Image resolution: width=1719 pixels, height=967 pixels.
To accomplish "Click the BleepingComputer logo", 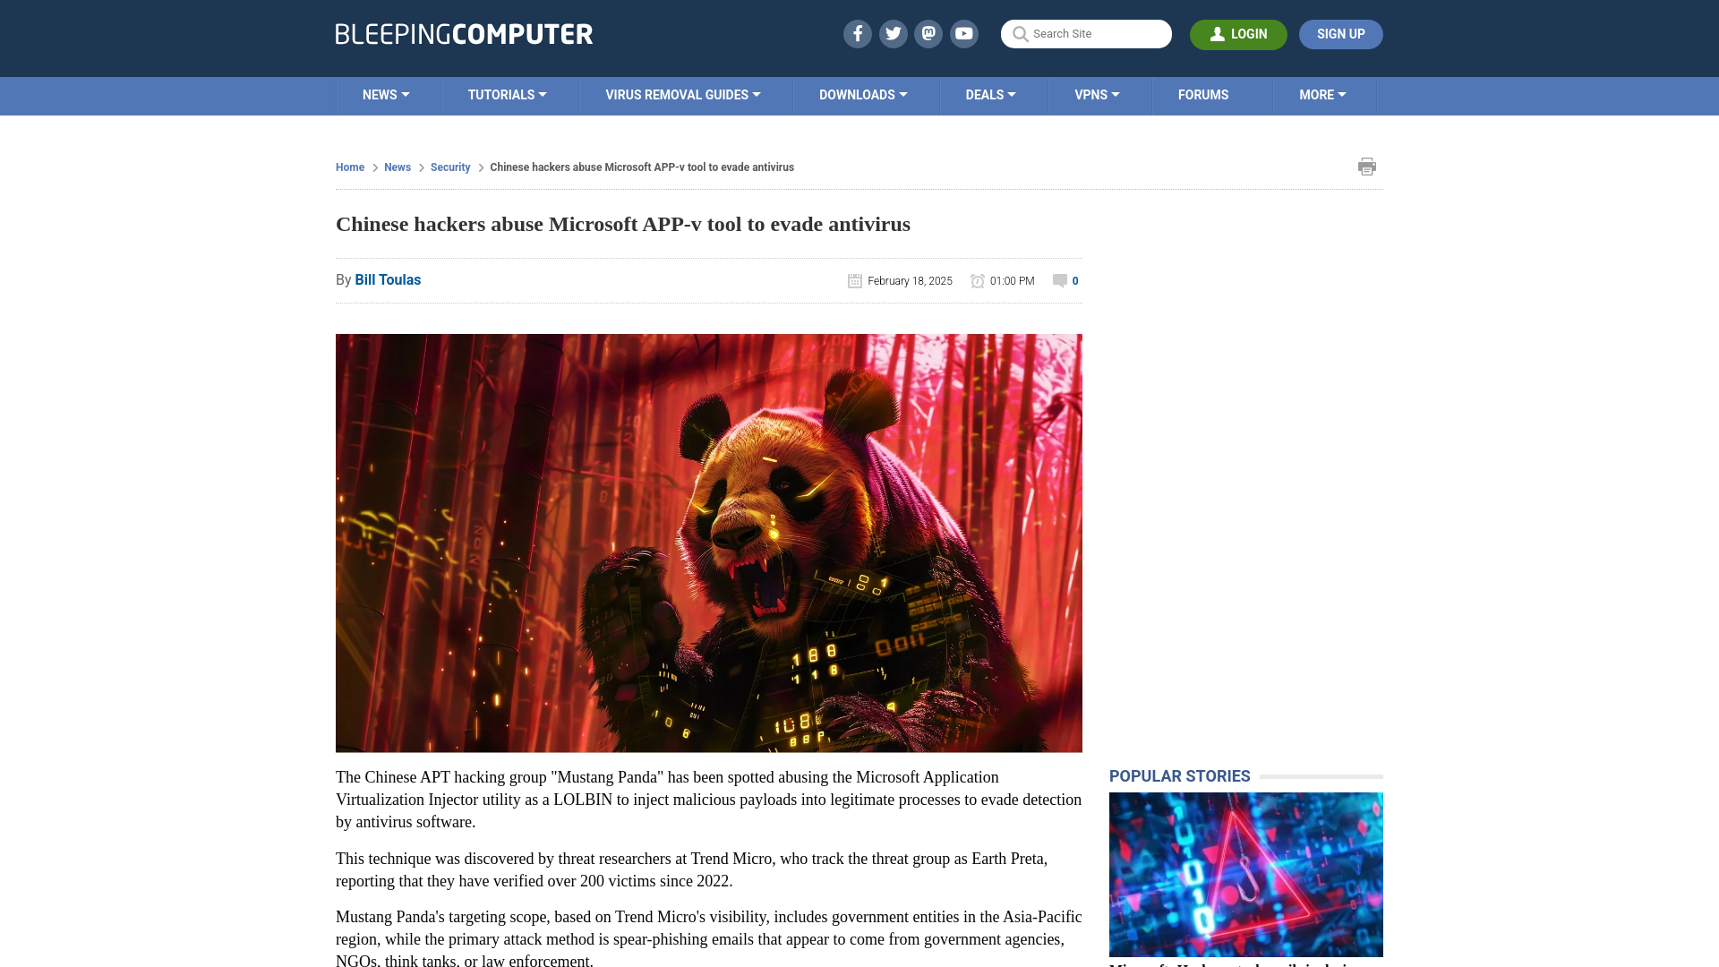I will (464, 34).
